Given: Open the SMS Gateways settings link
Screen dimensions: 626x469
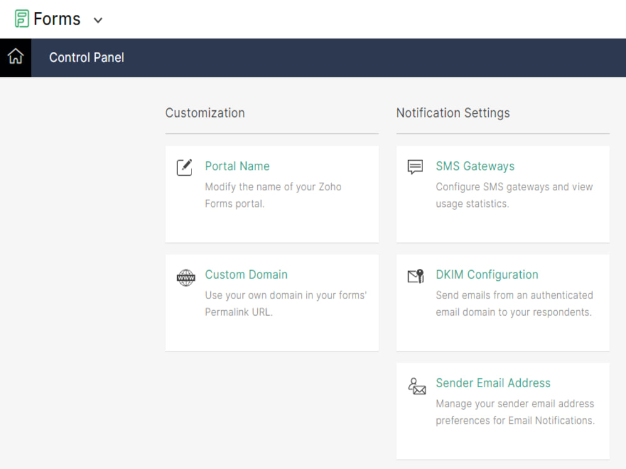Looking at the screenshot, I should [x=475, y=166].
